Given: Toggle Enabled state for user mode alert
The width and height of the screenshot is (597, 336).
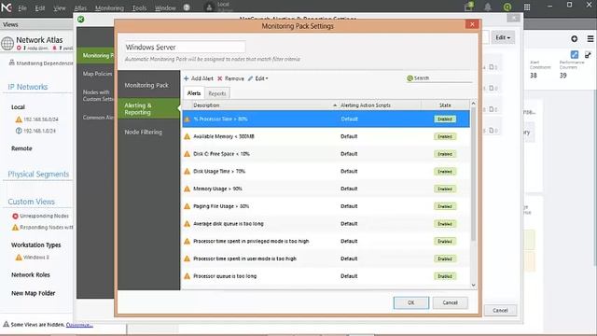Looking at the screenshot, I should 445,259.
